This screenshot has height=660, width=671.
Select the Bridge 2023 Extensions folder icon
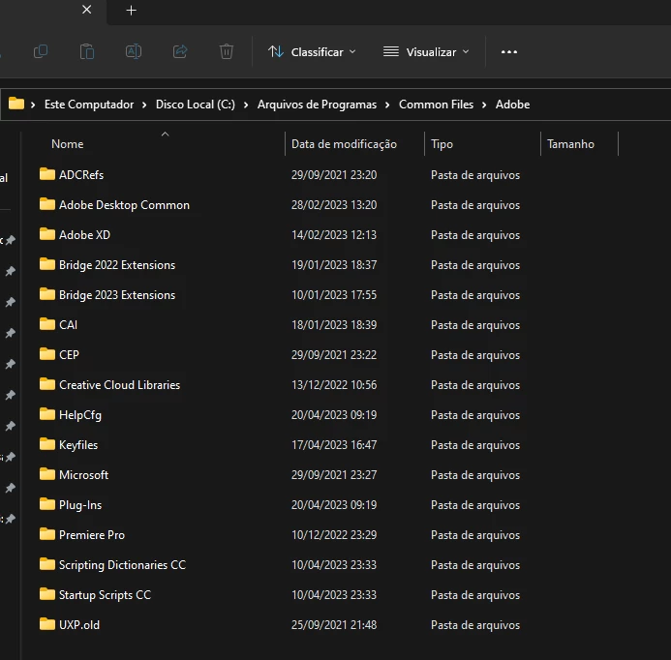47,294
